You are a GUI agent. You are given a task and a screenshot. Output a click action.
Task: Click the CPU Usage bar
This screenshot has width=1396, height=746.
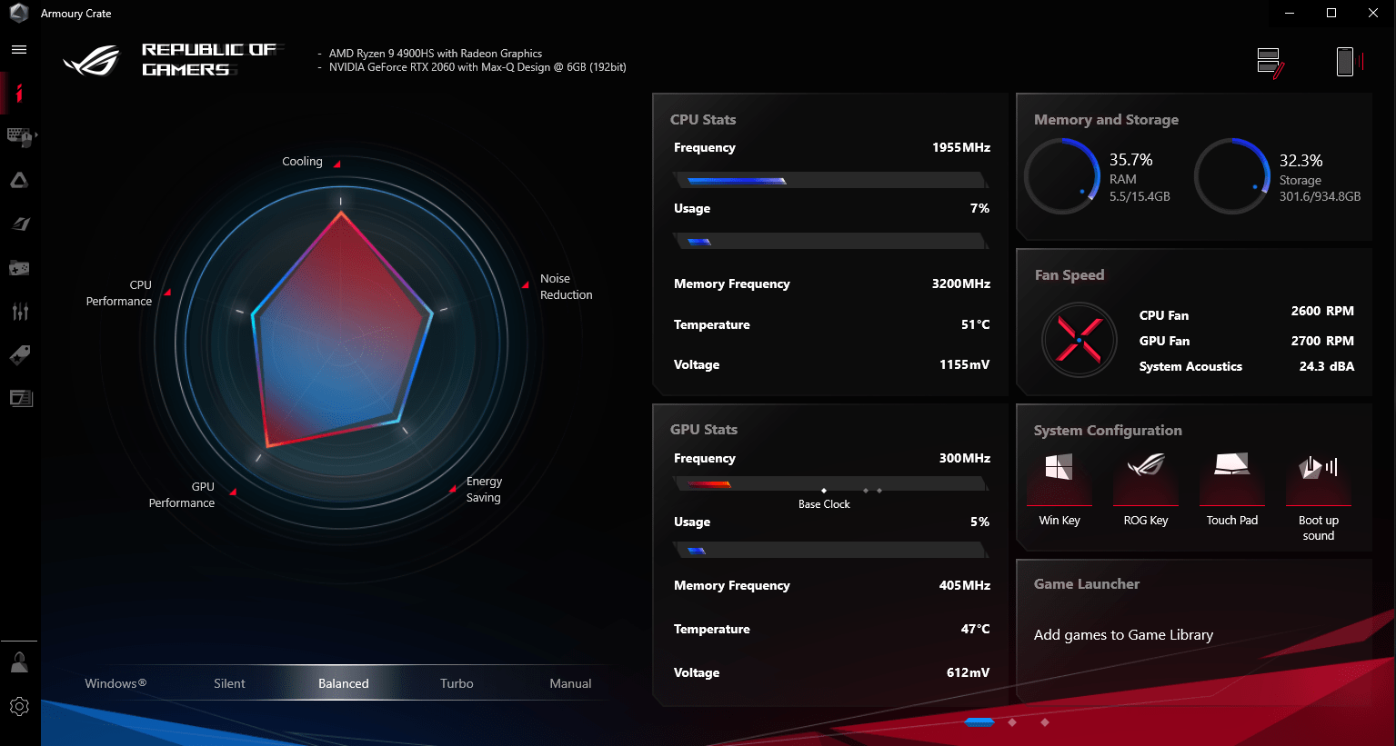click(x=830, y=241)
